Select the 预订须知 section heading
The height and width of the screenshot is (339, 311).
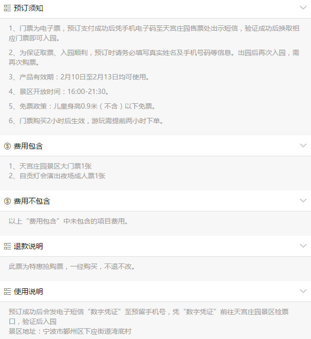28,8
